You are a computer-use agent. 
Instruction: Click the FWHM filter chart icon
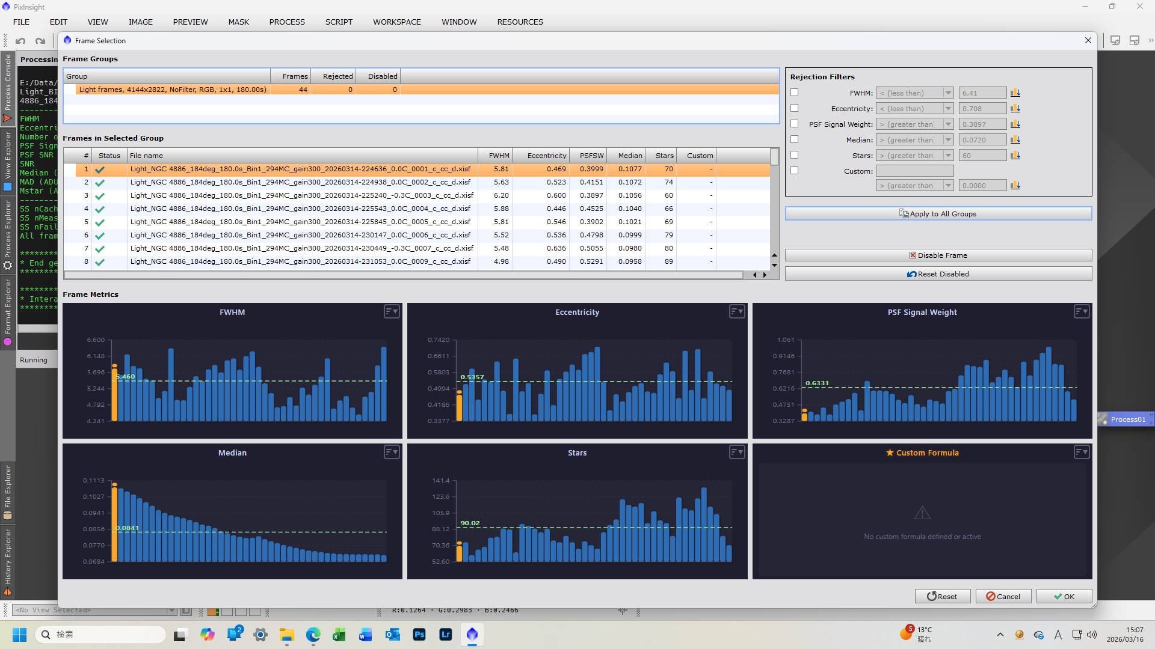1015,93
